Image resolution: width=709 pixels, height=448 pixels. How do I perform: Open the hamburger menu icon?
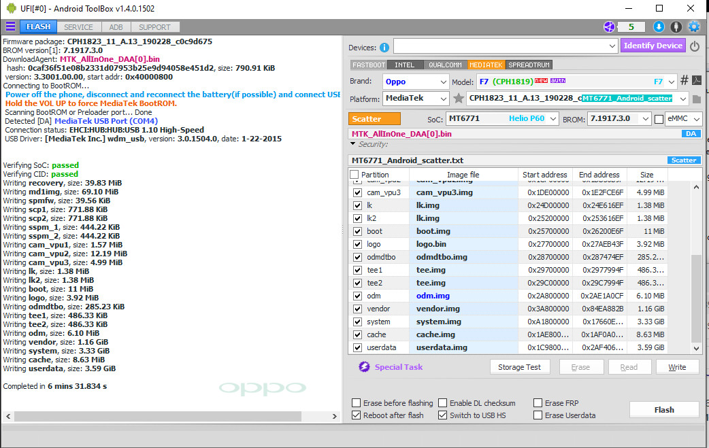click(10, 27)
